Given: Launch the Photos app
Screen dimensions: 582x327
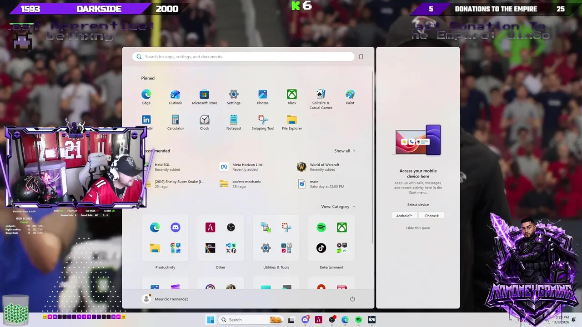Looking at the screenshot, I should pyautogui.click(x=262, y=97).
